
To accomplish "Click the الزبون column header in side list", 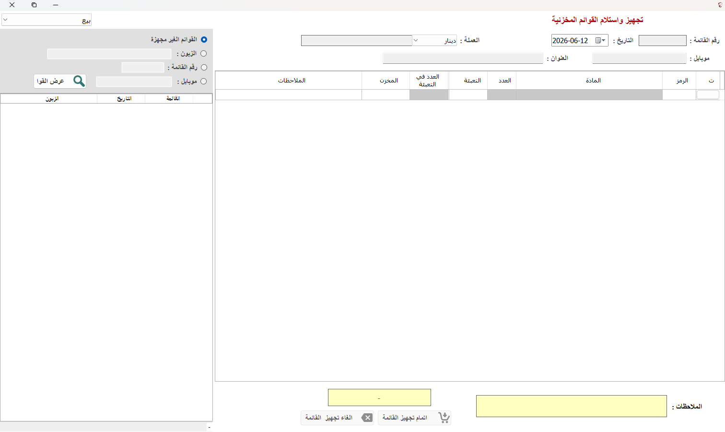I will [x=49, y=98].
